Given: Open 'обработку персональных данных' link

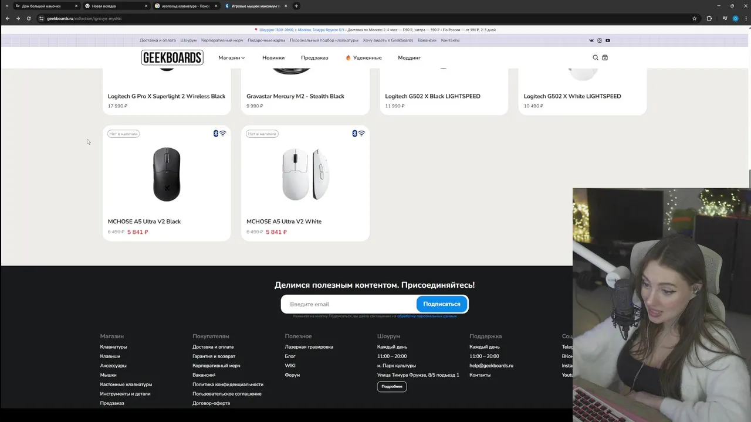Looking at the screenshot, I should coord(427,316).
